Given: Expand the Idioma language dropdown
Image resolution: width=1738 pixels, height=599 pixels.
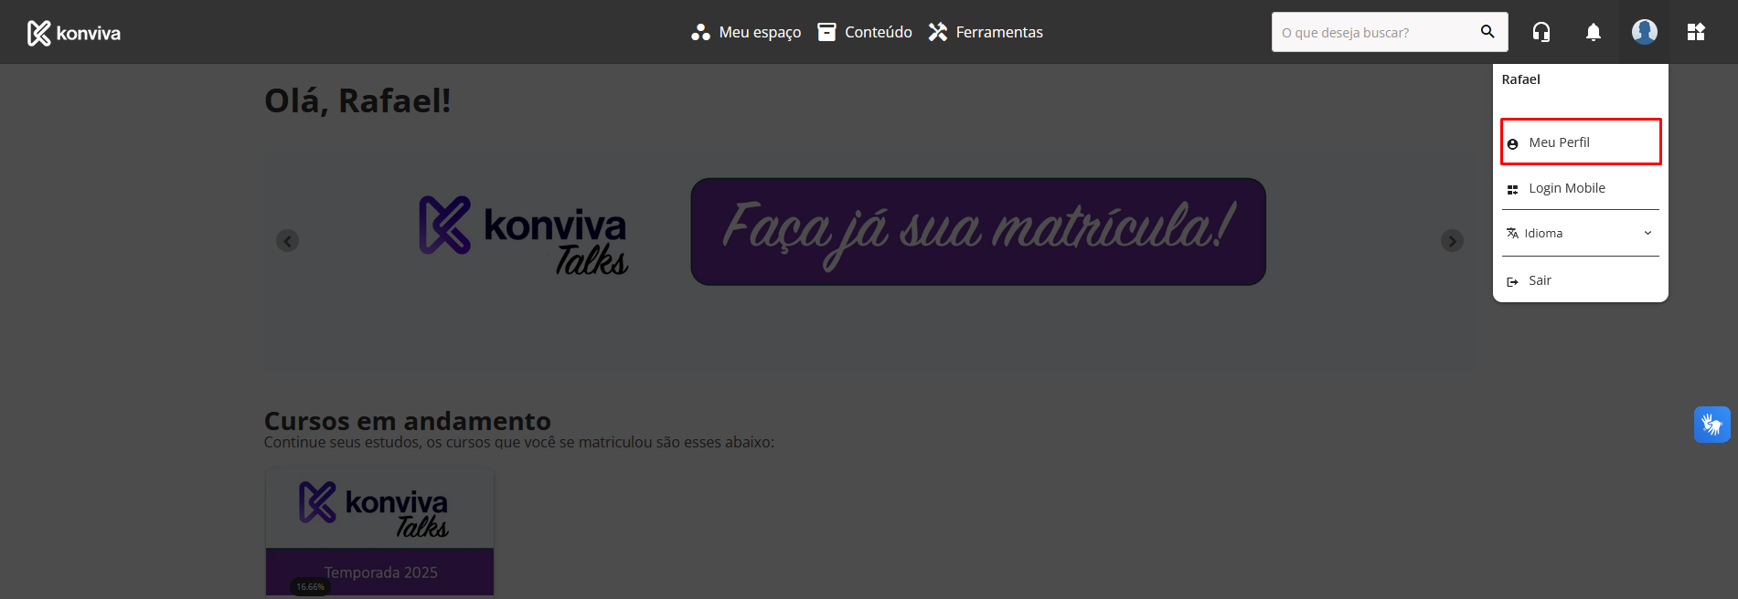Looking at the screenshot, I should tap(1581, 233).
